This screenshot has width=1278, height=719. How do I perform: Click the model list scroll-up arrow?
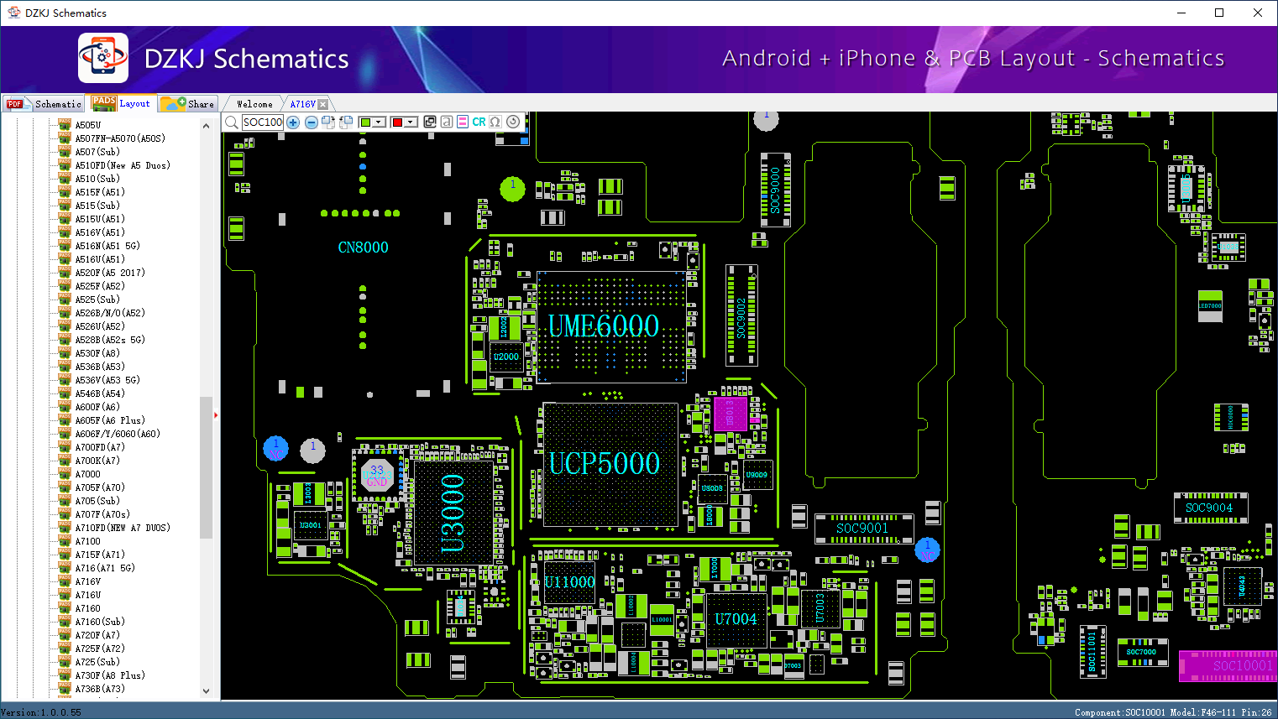point(206,126)
